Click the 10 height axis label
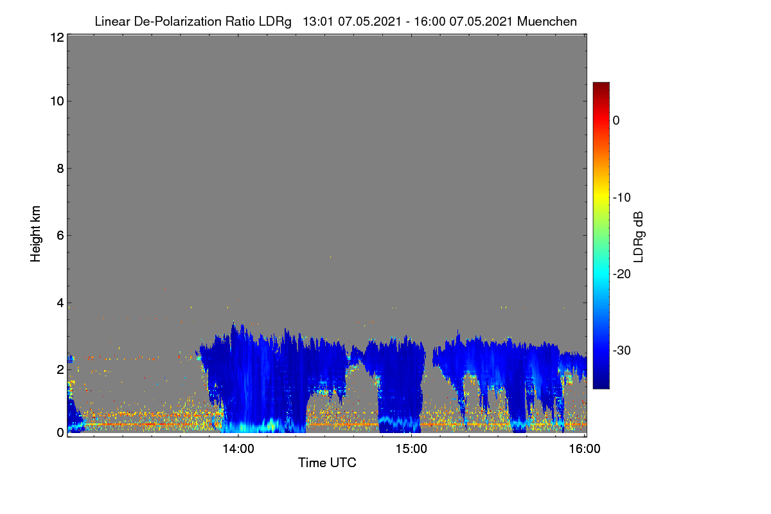 57,101
